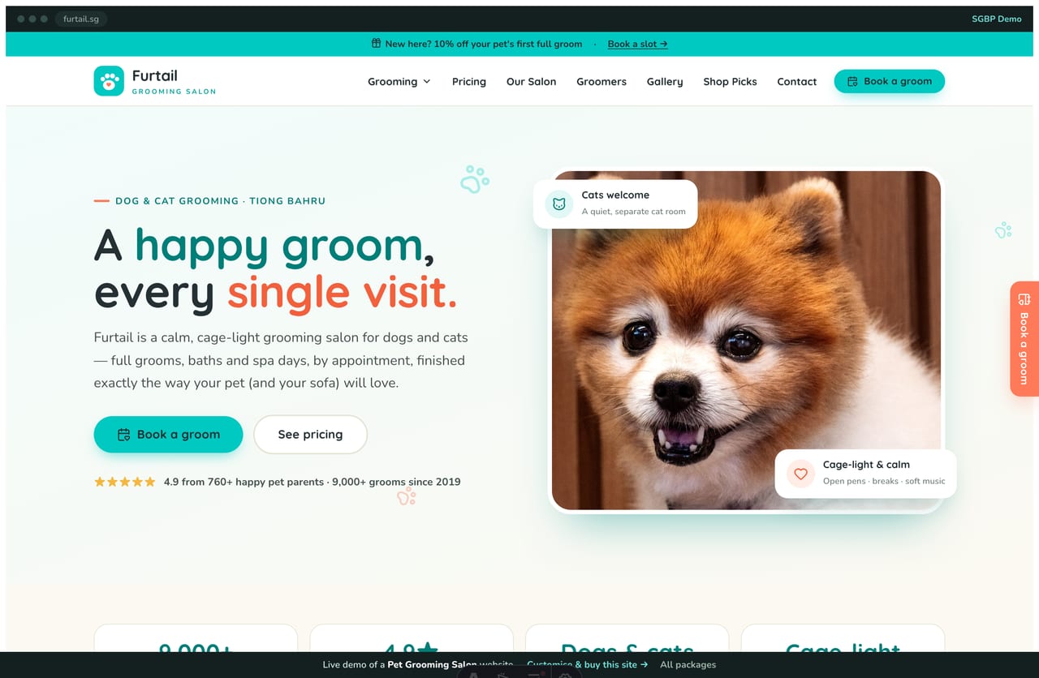Click the See pricing button
The image size is (1039, 678).
click(310, 435)
